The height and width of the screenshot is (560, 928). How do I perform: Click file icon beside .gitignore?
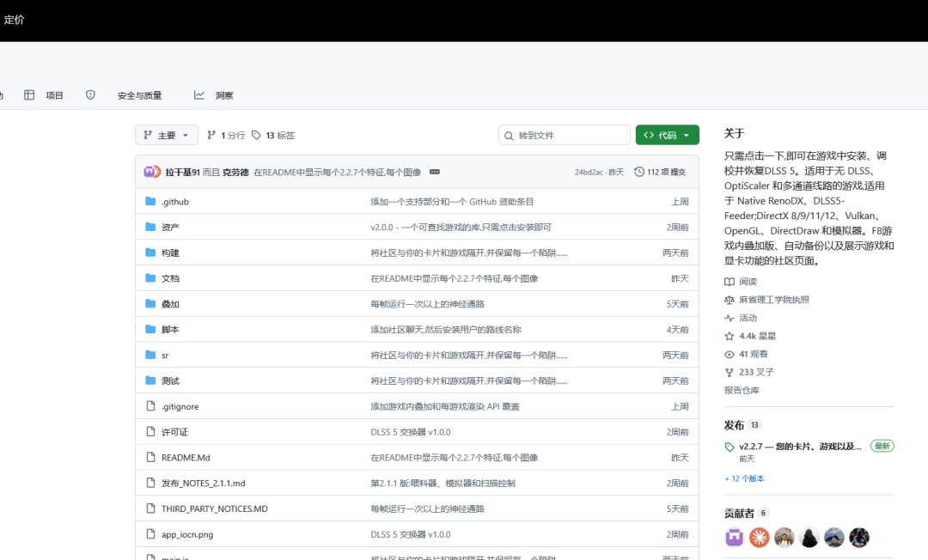pos(150,405)
